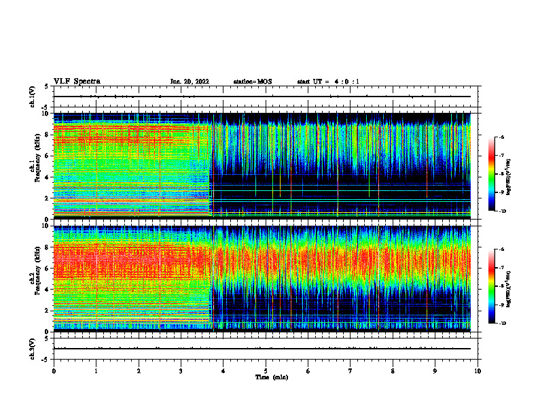Click the "ch.1(V)" vertical axis label
Viewport: 538px width, 416px height.
[33, 97]
